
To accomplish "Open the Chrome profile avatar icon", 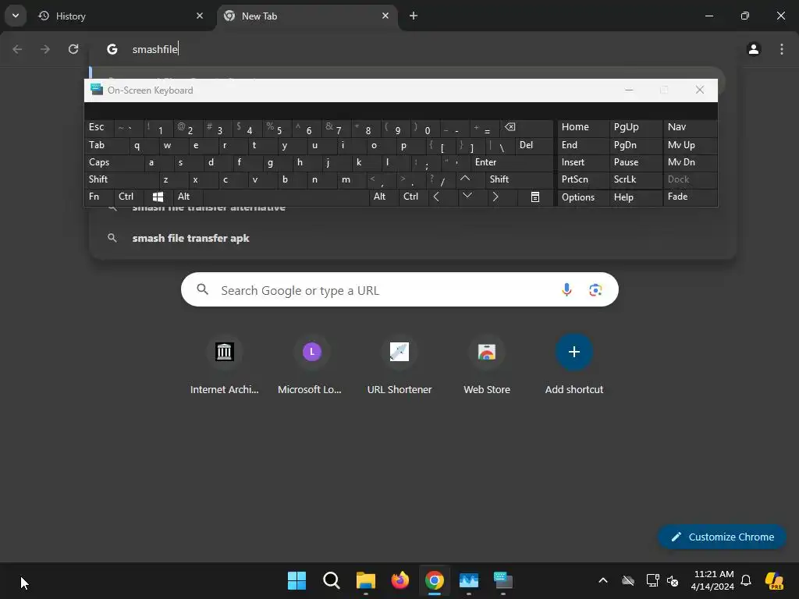I will tap(754, 49).
